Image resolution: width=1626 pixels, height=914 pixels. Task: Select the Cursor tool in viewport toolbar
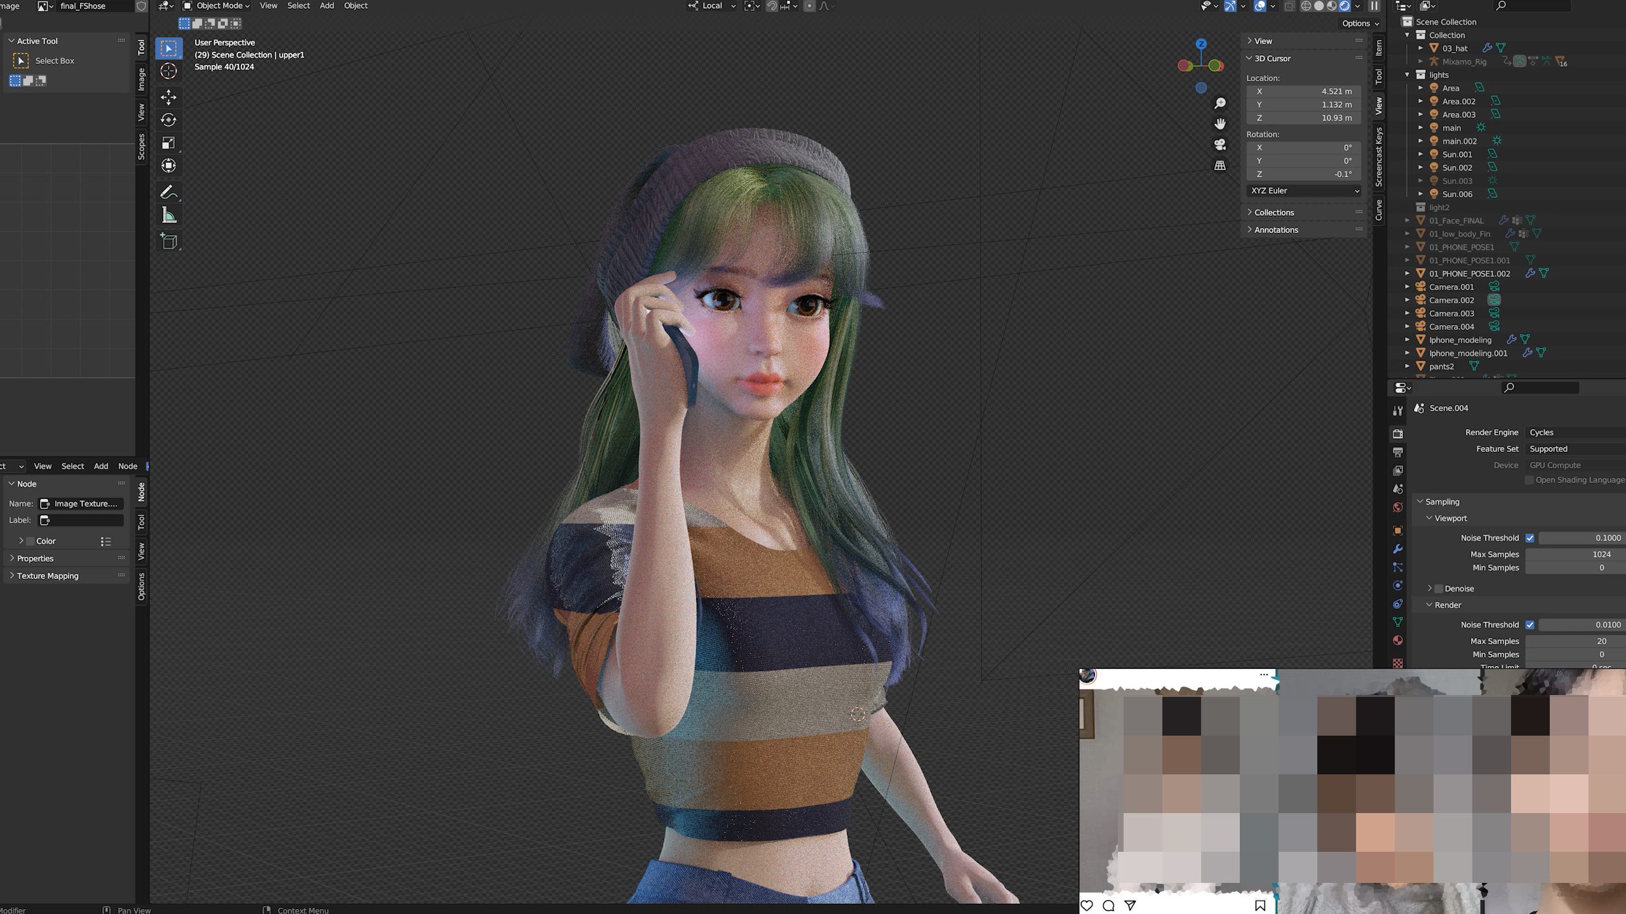(x=168, y=71)
